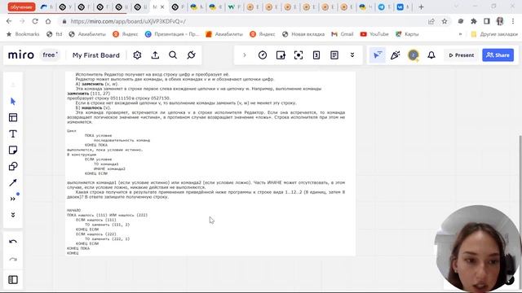
Task: Open the notes panel icon
Action: pyautogui.click(x=334, y=55)
